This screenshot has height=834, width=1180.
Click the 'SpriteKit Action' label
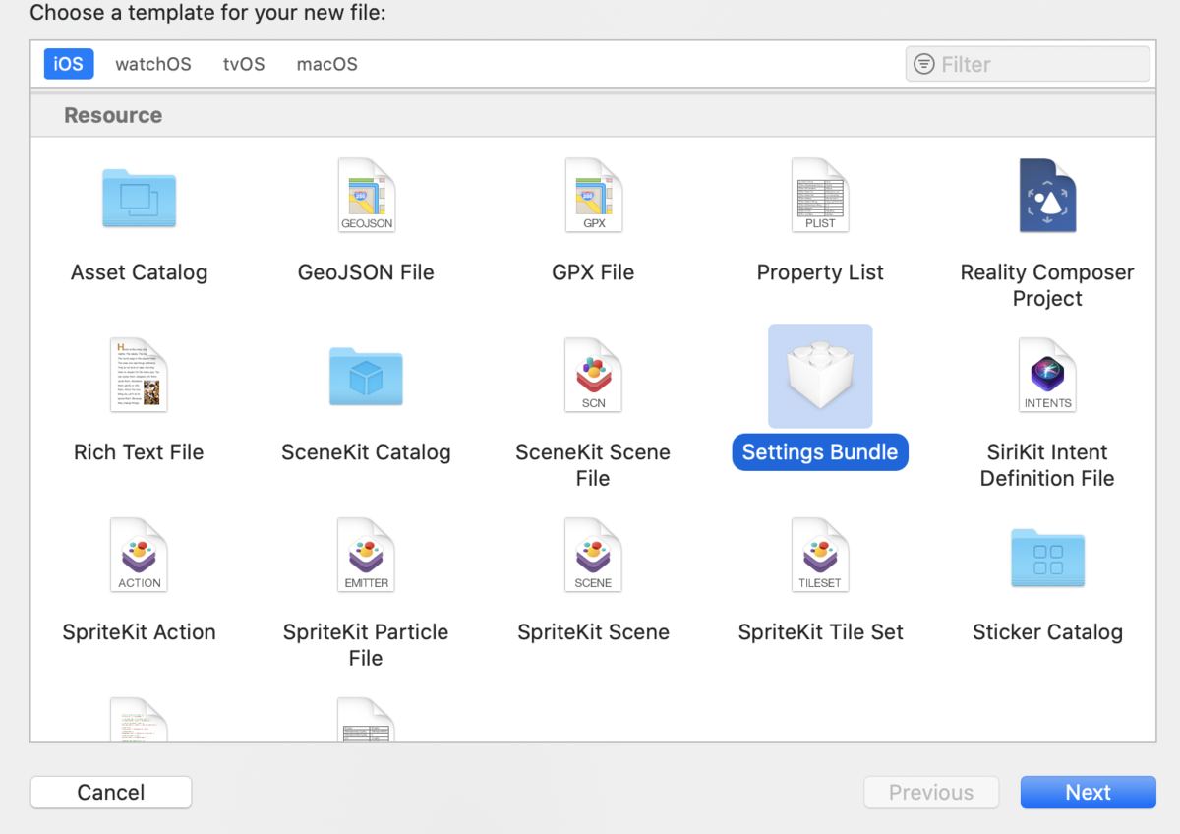(x=139, y=632)
